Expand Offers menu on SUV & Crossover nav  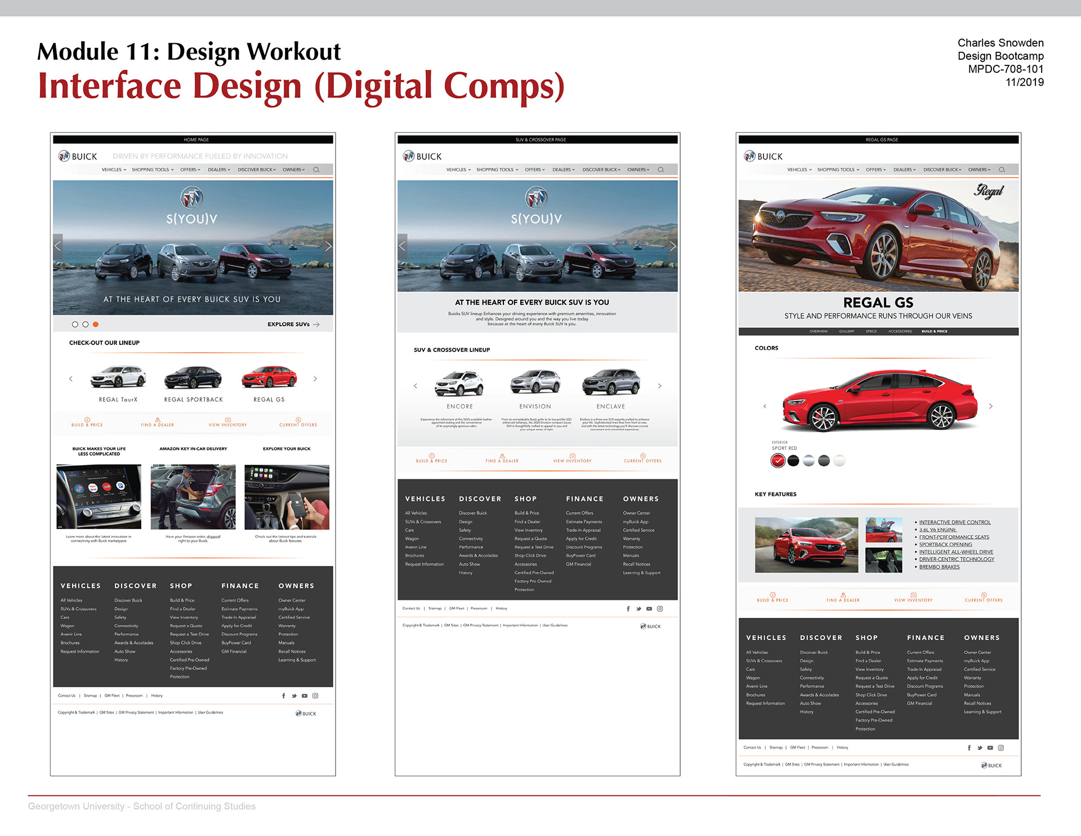(x=535, y=170)
